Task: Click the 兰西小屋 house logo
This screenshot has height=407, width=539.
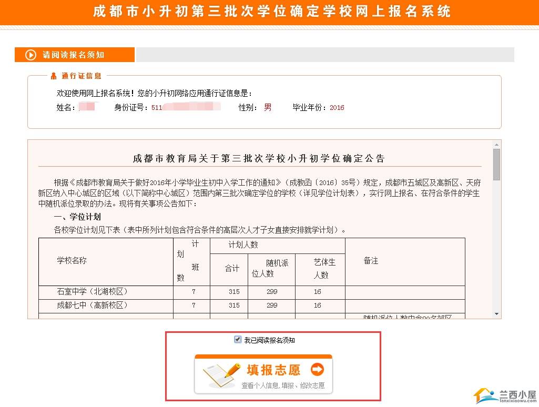Action: pyautogui.click(x=486, y=395)
